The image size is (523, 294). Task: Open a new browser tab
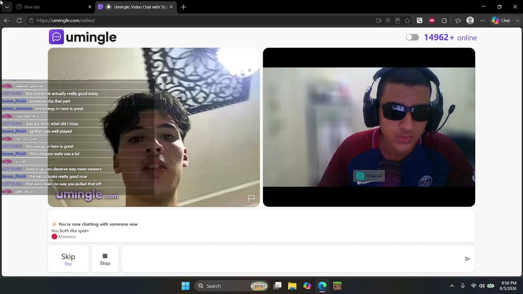click(x=183, y=7)
